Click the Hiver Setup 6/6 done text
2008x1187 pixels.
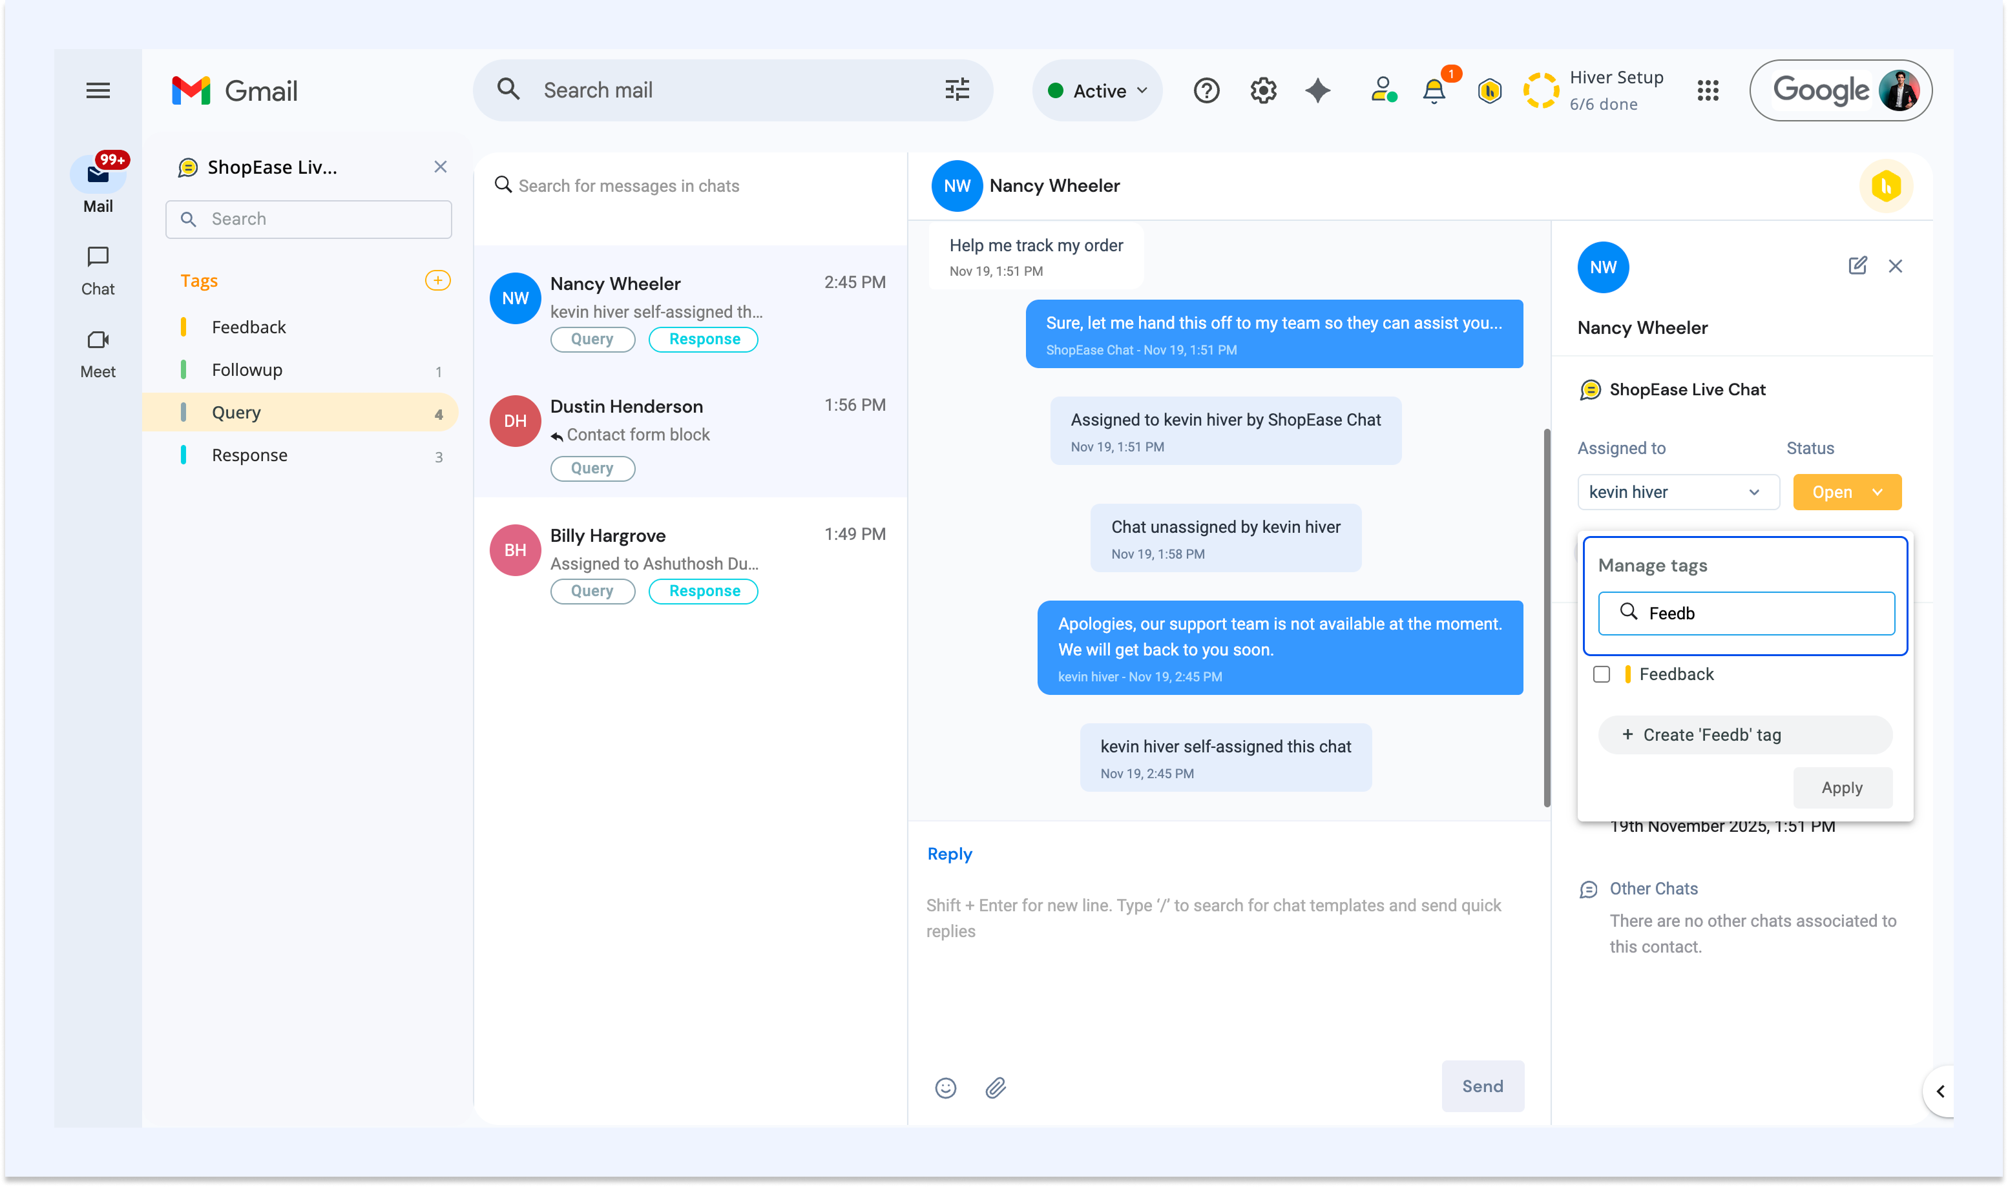(x=1615, y=90)
